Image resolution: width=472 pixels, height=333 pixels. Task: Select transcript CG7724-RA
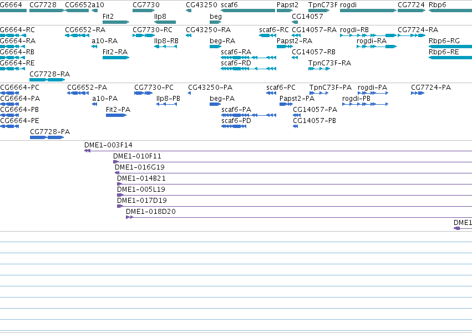pos(412,35)
